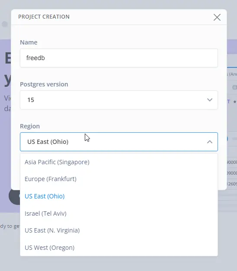Click the Name label above the text field
The width and height of the screenshot is (237, 271).
pyautogui.click(x=29, y=42)
